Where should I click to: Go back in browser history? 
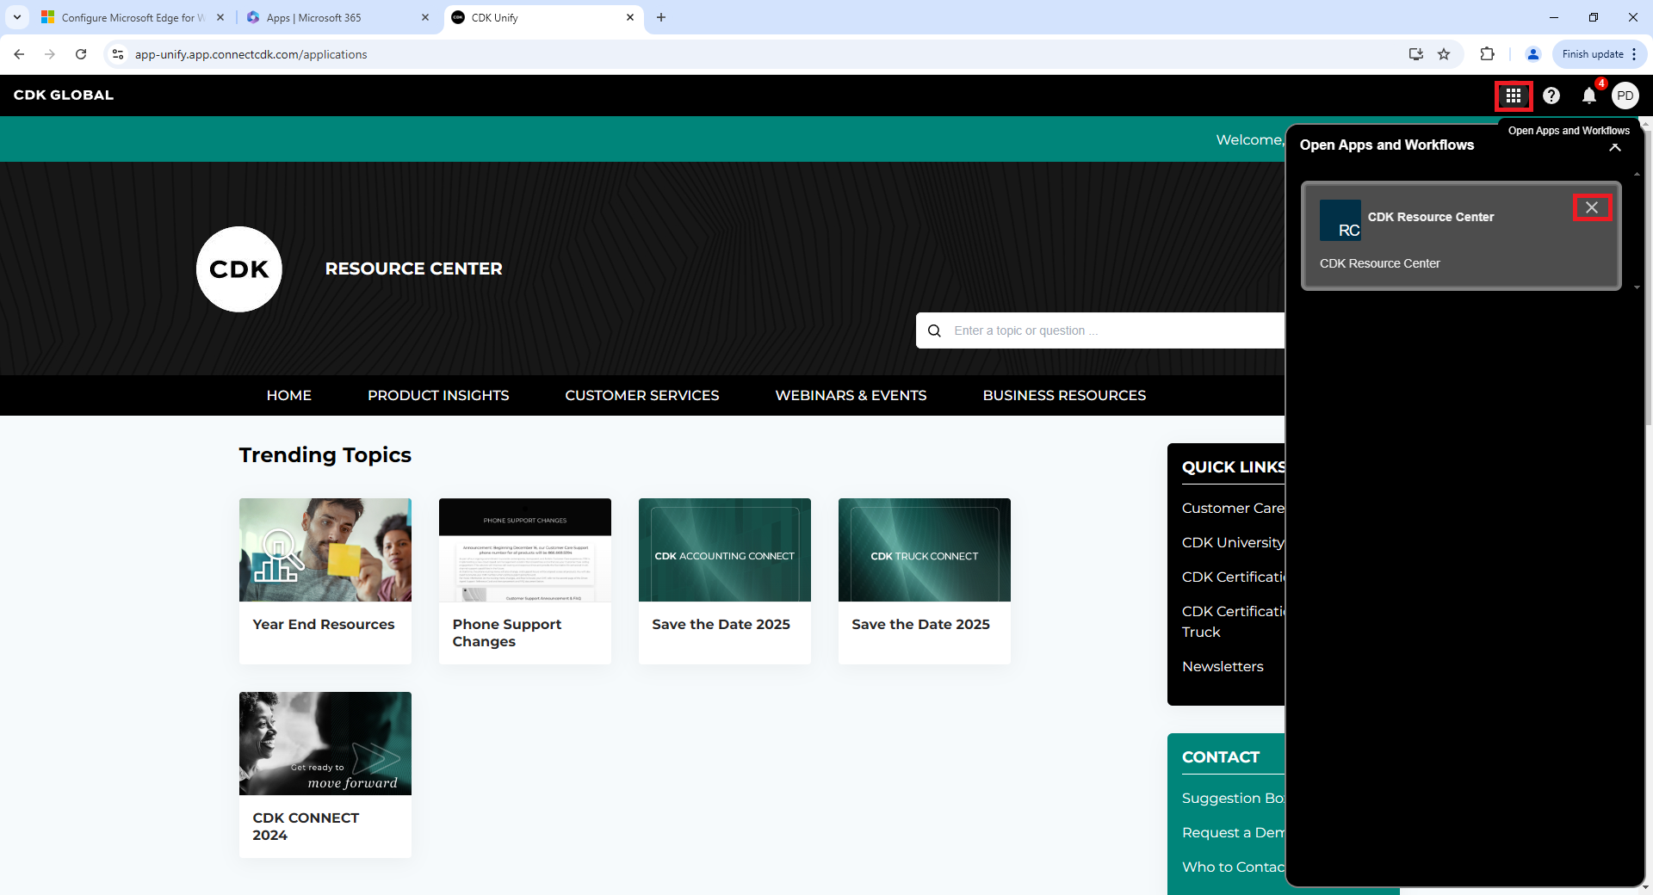tap(19, 54)
